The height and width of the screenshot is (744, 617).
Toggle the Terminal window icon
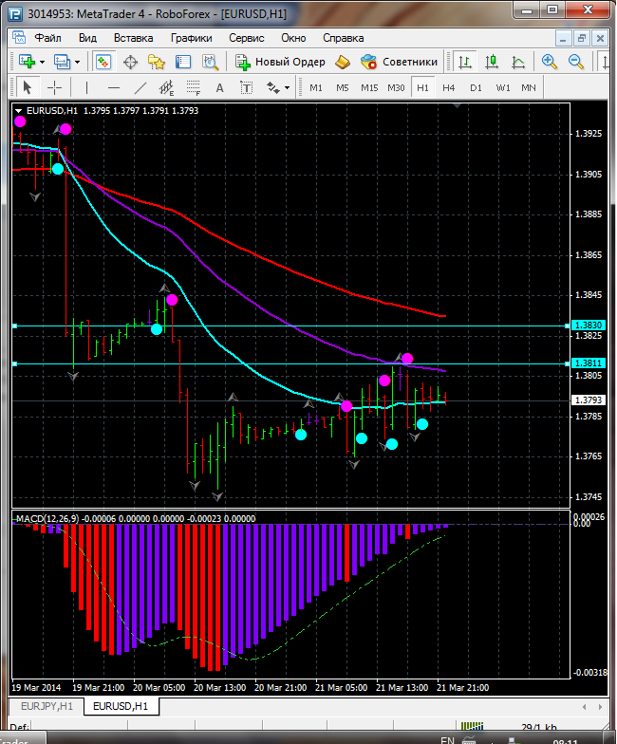coord(183,62)
